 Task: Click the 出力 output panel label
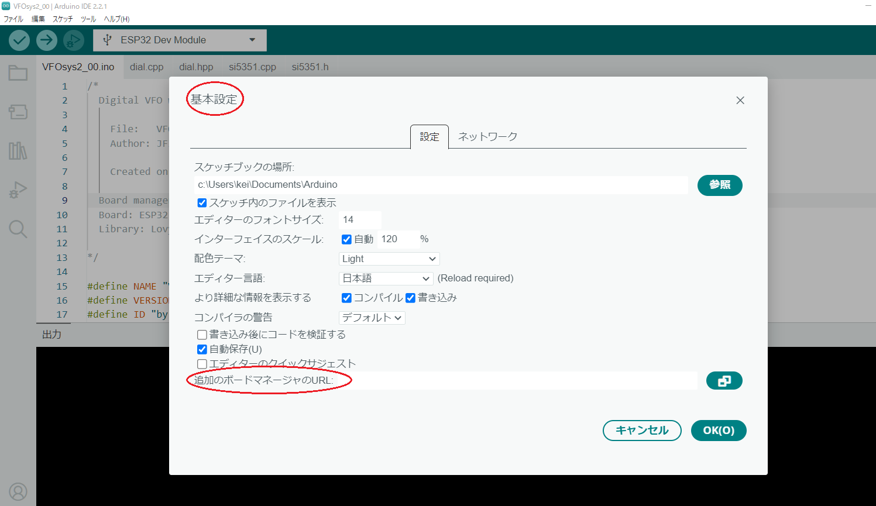pyautogui.click(x=51, y=335)
